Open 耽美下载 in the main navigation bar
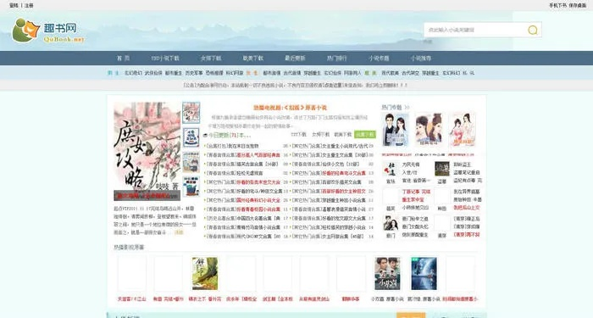The height and width of the screenshot is (318, 593). tap(253, 58)
